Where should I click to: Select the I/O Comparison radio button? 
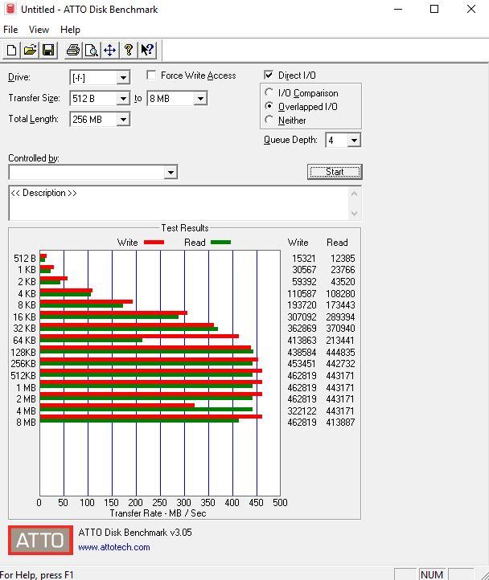[x=269, y=92]
